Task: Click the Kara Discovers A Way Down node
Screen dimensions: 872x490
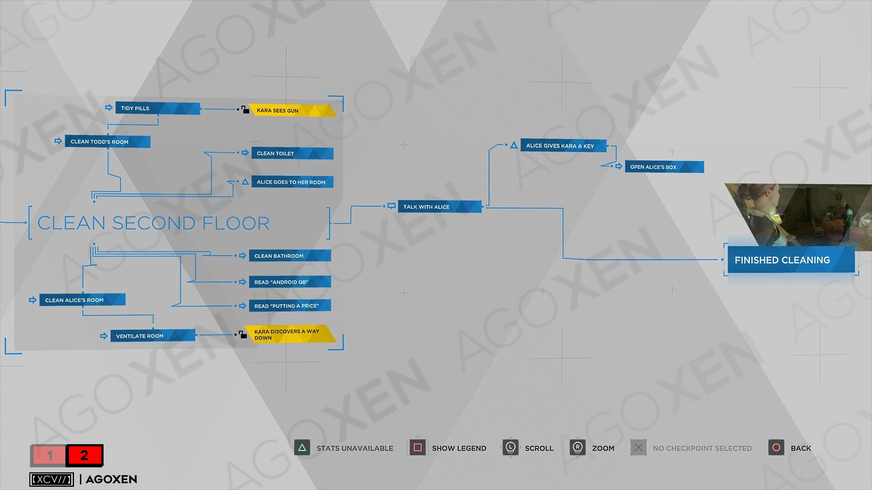Action: 287,336
